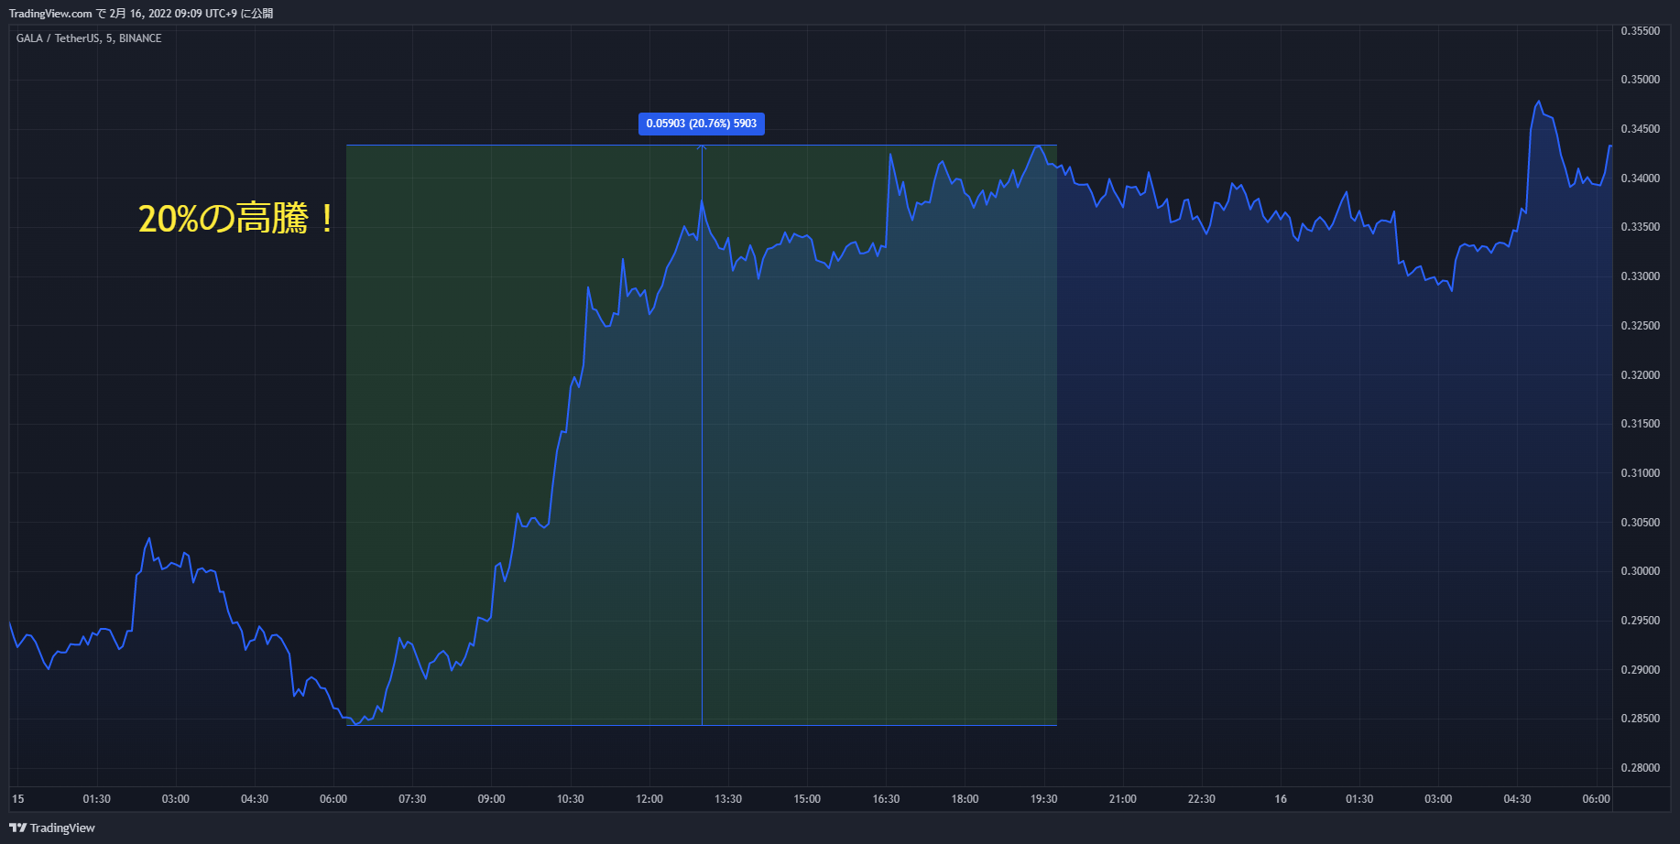Click the 16 date label on time axis
1680x844 pixels.
(1281, 799)
